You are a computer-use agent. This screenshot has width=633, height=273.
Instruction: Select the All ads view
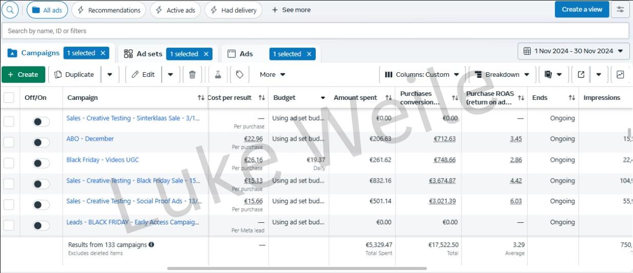[47, 10]
